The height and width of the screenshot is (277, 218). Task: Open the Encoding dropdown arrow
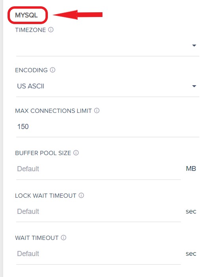[194, 86]
